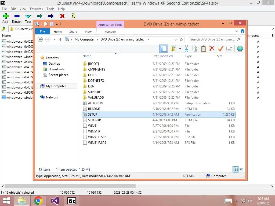Expand the address bar history dropdown

175,40
